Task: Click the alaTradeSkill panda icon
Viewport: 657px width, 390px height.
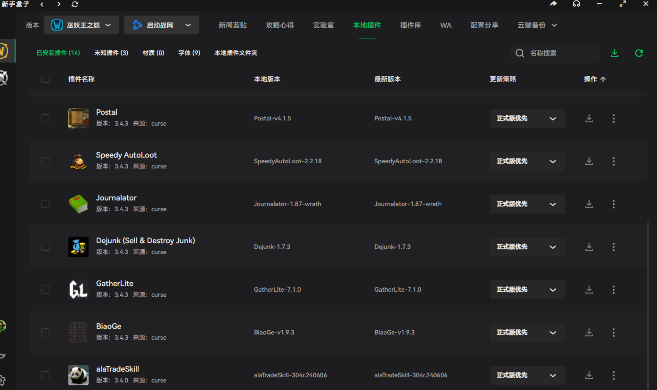Action: click(x=78, y=375)
